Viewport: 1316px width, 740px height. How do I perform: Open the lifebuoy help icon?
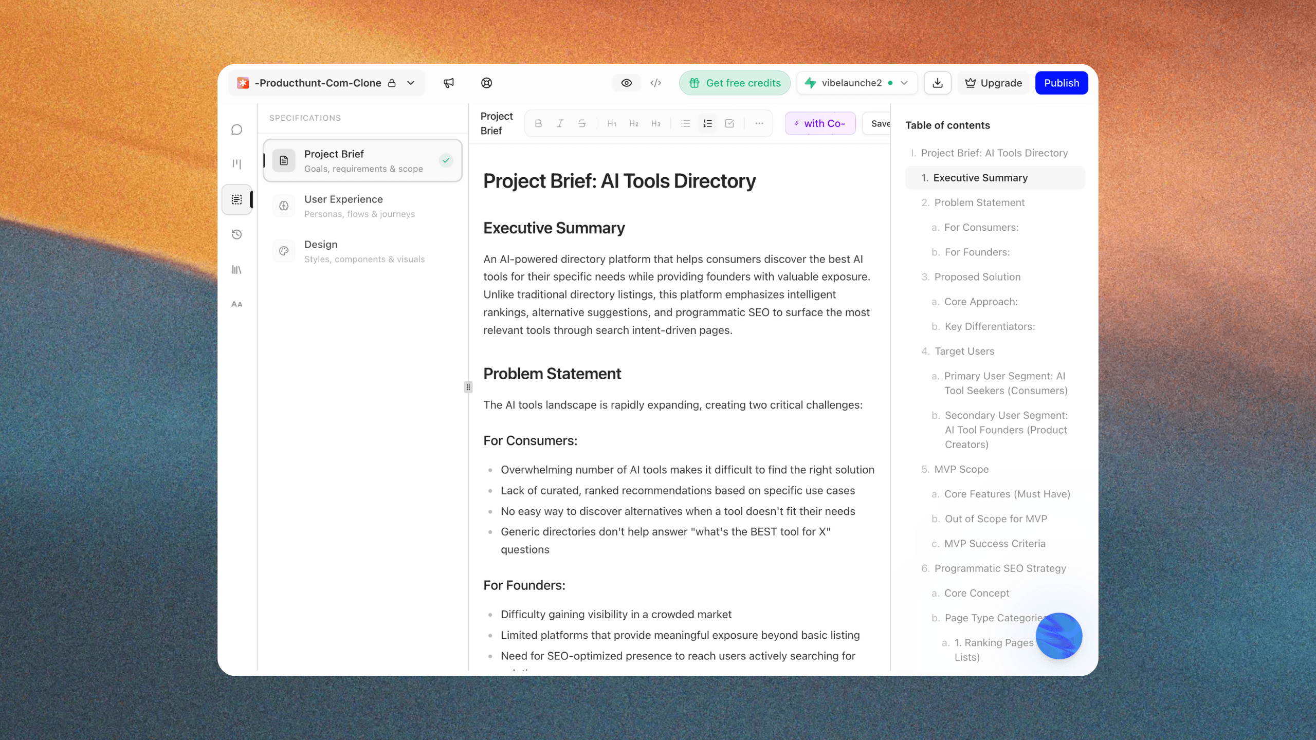click(x=486, y=83)
